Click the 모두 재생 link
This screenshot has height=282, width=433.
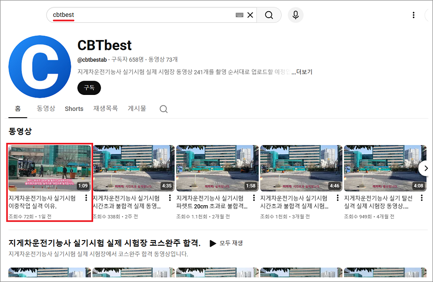tap(231, 243)
